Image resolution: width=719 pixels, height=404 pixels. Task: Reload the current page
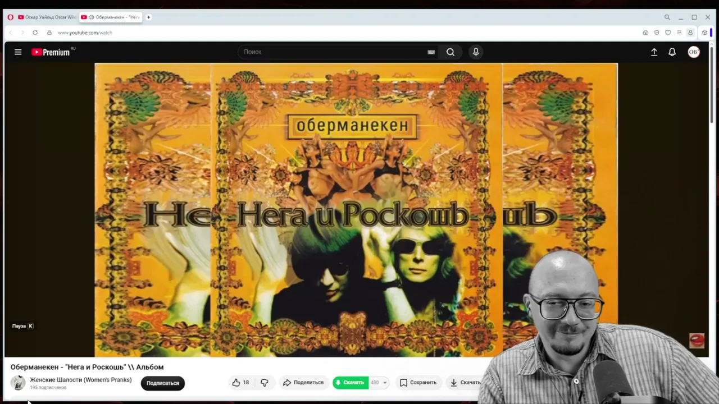[x=35, y=33]
